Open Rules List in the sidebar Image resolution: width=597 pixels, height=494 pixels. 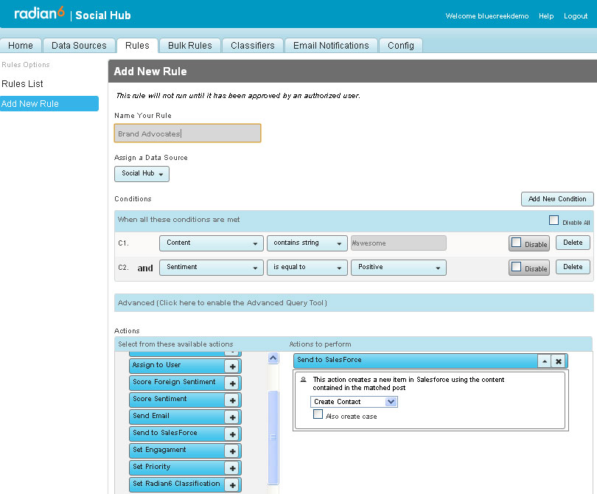22,84
